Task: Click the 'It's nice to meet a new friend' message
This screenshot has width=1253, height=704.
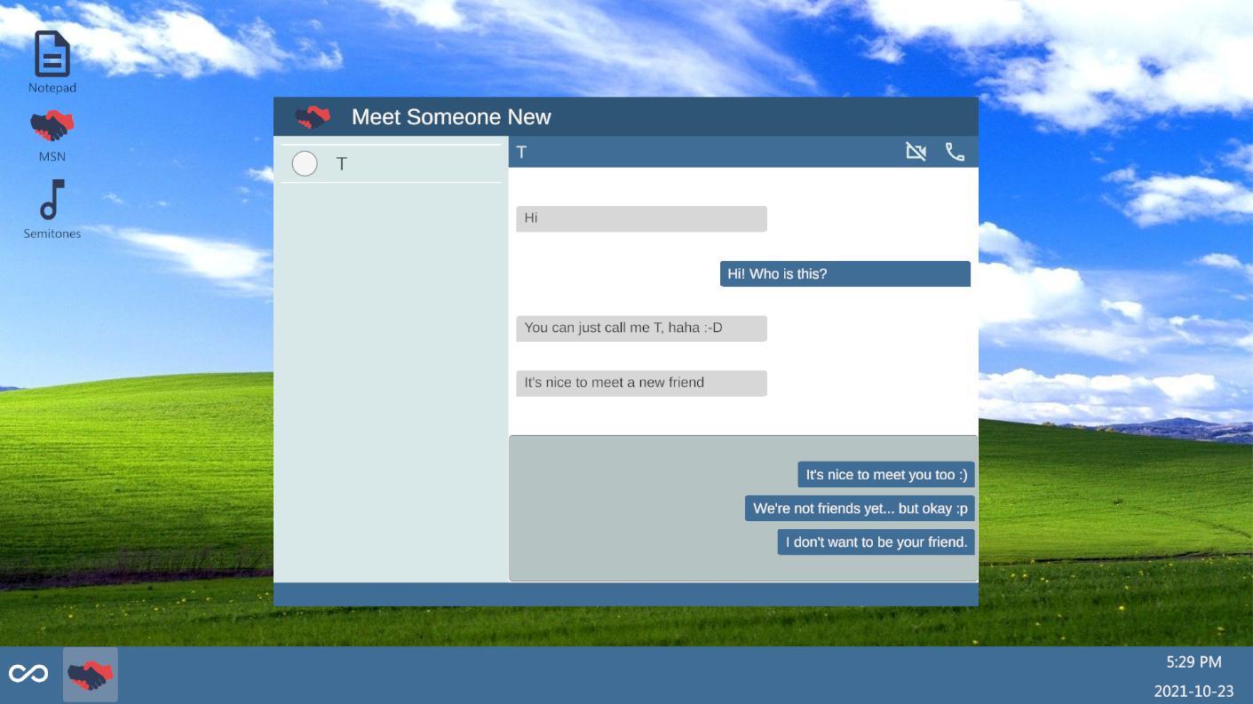Action: click(641, 383)
